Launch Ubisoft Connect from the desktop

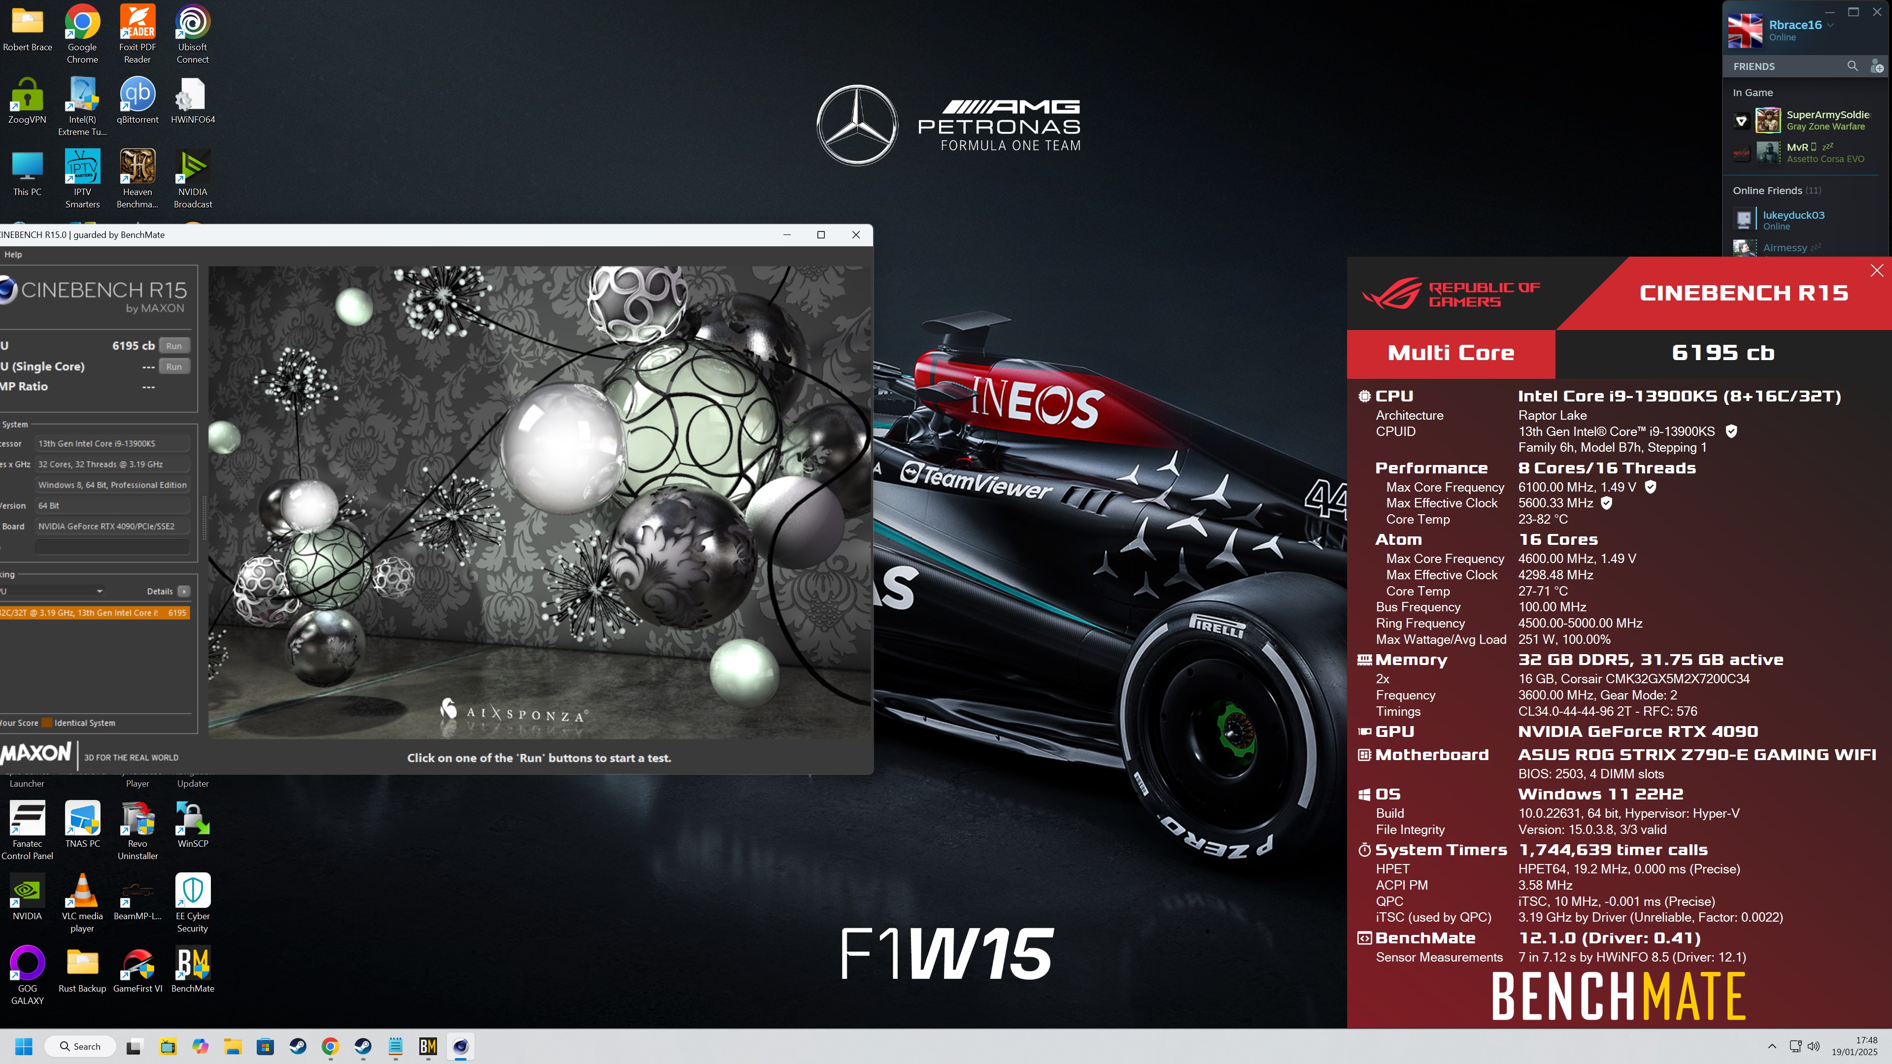point(193,34)
